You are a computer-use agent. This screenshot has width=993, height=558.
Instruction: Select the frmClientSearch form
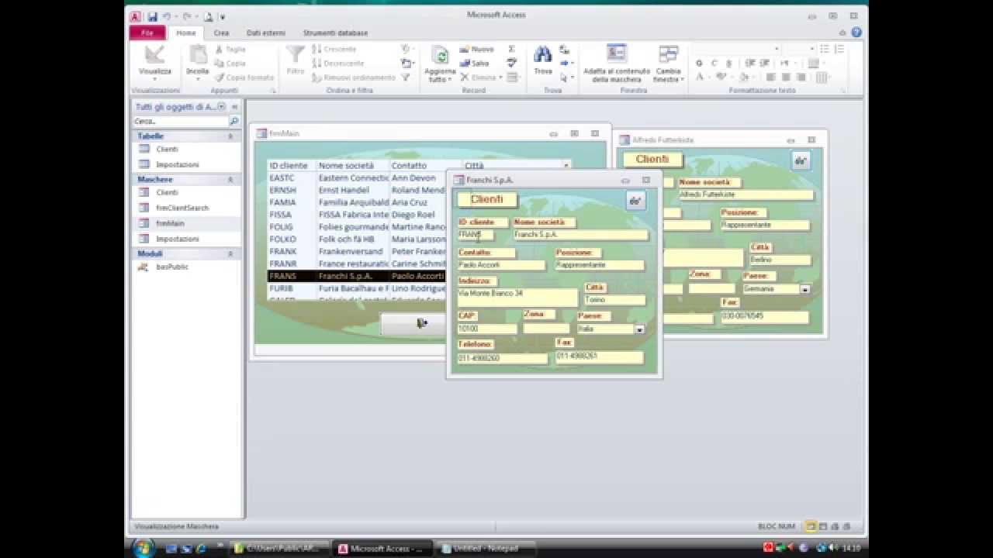tap(182, 208)
